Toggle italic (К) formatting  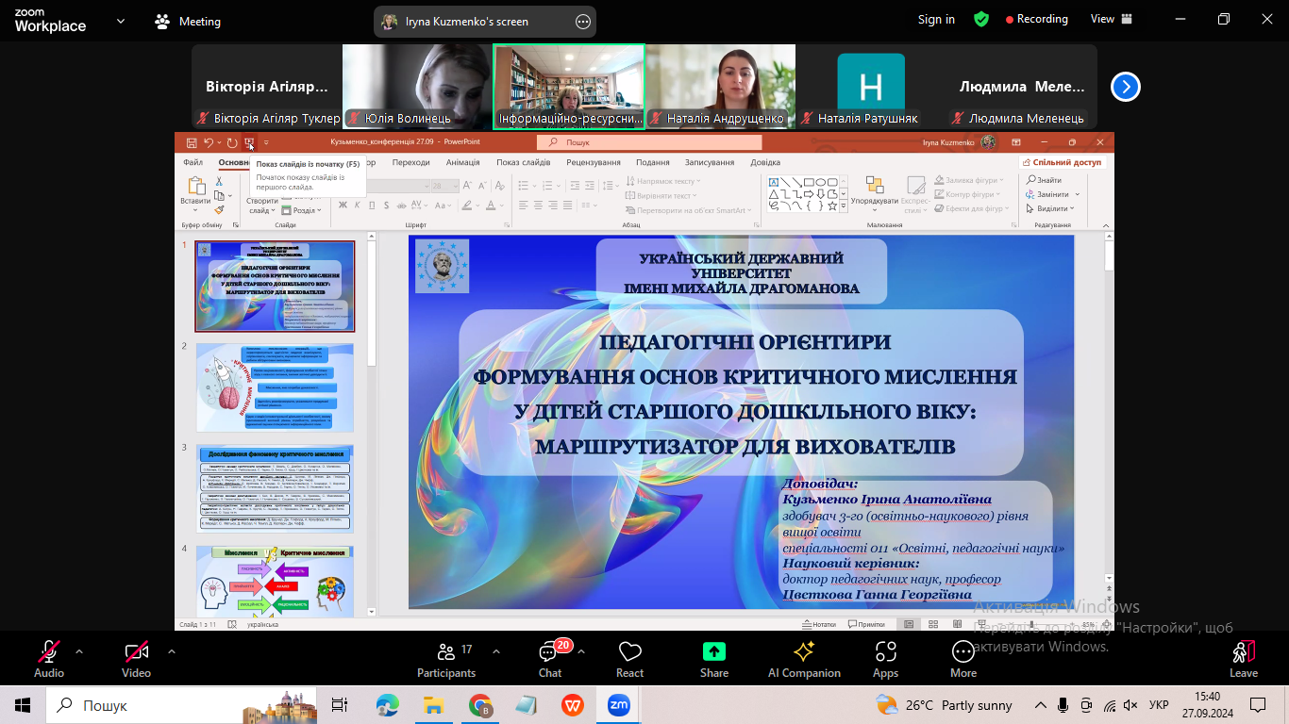357,205
